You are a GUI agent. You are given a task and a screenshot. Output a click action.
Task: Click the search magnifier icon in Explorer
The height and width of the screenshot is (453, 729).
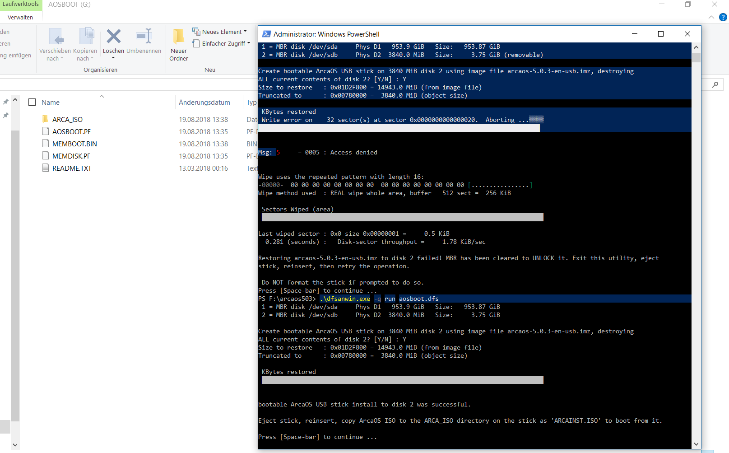click(715, 84)
